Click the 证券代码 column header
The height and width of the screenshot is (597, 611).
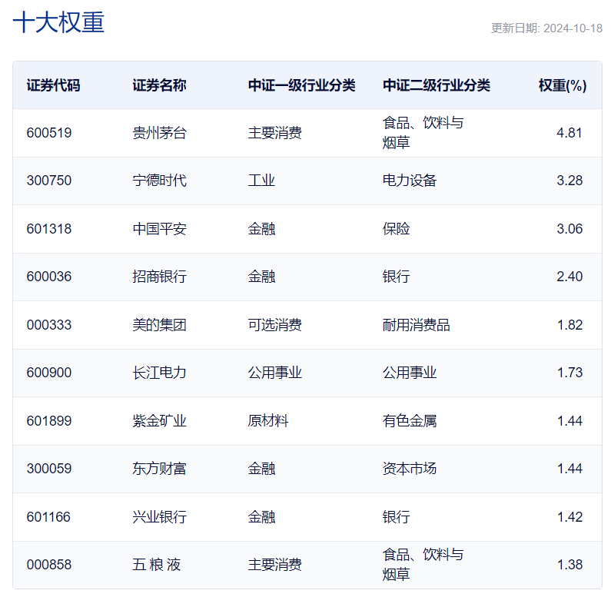pyautogui.click(x=53, y=85)
